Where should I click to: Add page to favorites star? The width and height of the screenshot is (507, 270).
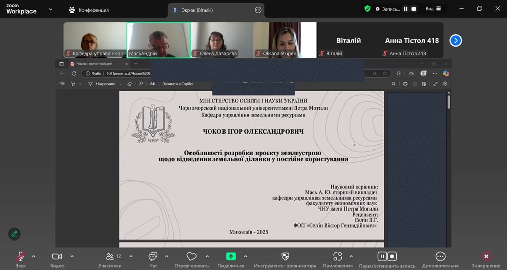click(385, 74)
